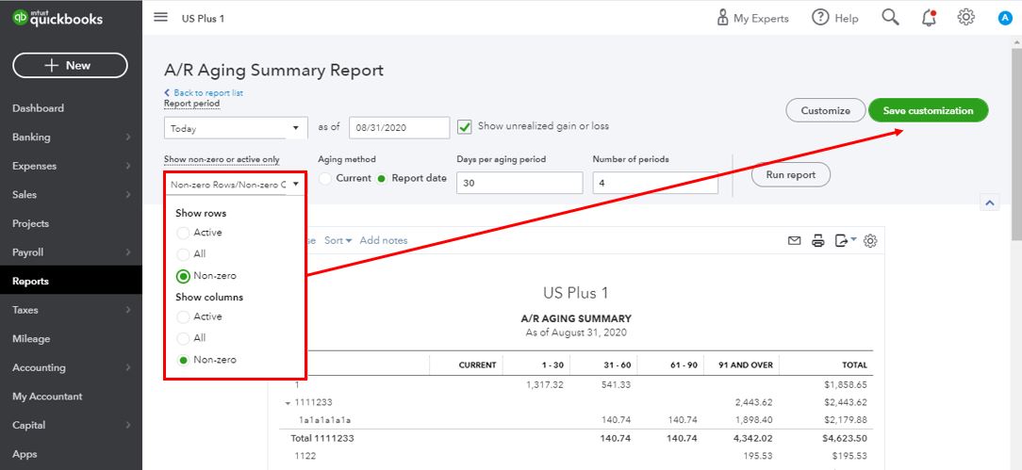Open the search magnifier icon
This screenshot has height=470, width=1022.
click(x=890, y=18)
